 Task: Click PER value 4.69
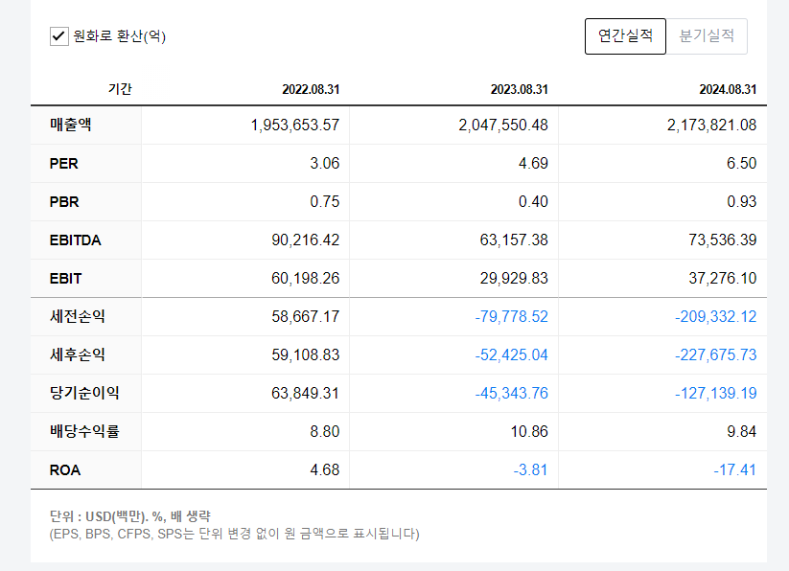click(533, 164)
